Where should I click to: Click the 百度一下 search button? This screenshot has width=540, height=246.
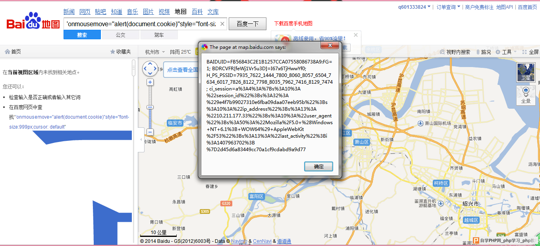(x=248, y=24)
